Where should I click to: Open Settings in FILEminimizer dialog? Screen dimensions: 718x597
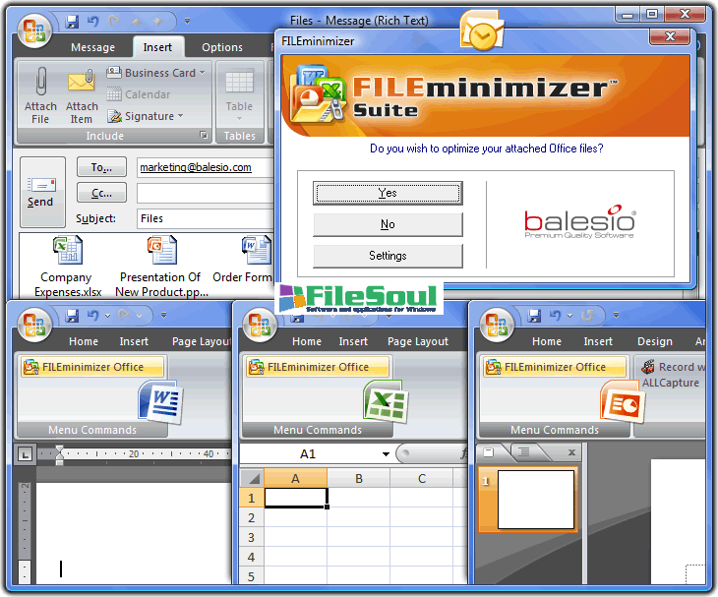pos(388,256)
